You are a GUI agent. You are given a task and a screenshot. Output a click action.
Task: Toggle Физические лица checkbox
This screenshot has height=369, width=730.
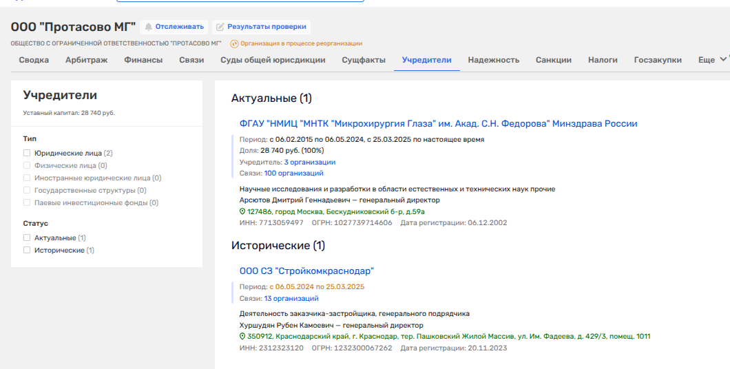coord(27,166)
